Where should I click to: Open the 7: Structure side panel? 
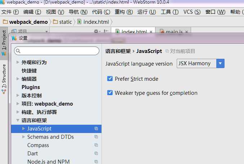click(4, 79)
